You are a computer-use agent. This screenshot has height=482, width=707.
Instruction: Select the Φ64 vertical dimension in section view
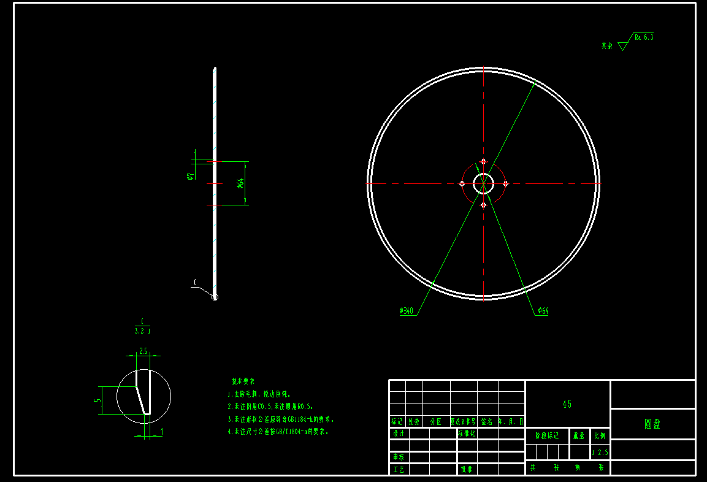click(x=240, y=182)
